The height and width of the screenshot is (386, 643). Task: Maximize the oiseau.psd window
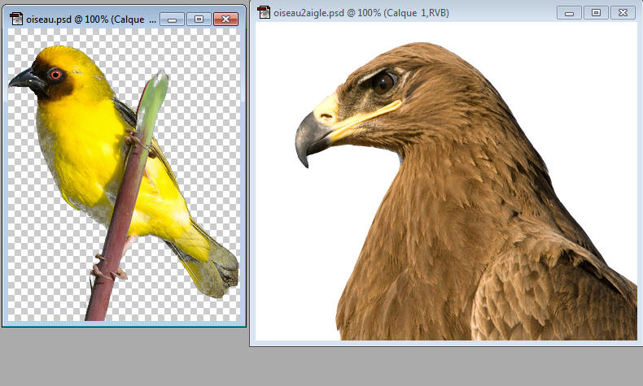point(199,20)
